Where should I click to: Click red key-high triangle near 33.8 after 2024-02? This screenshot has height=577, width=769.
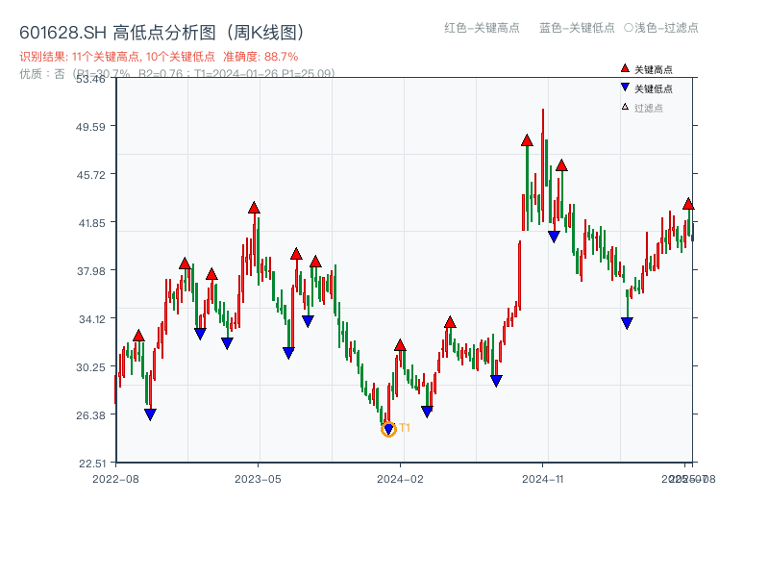click(450, 322)
